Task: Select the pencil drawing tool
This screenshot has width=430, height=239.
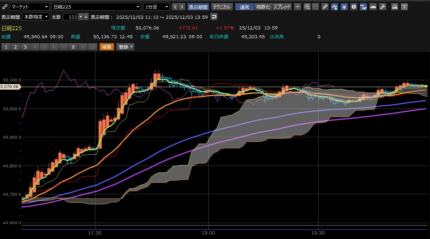Action: 325,7
